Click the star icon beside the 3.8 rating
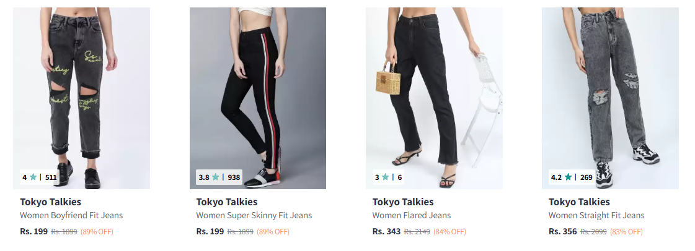This screenshot has width=695, height=251. tap(216, 177)
